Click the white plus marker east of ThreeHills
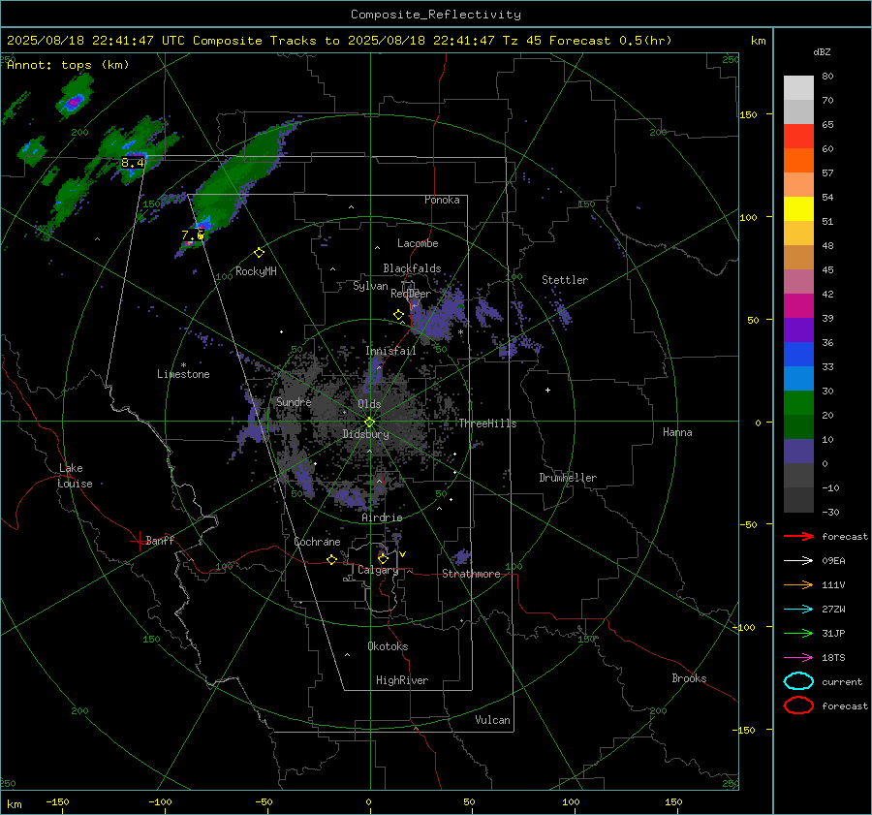This screenshot has height=815, width=872. tap(547, 390)
